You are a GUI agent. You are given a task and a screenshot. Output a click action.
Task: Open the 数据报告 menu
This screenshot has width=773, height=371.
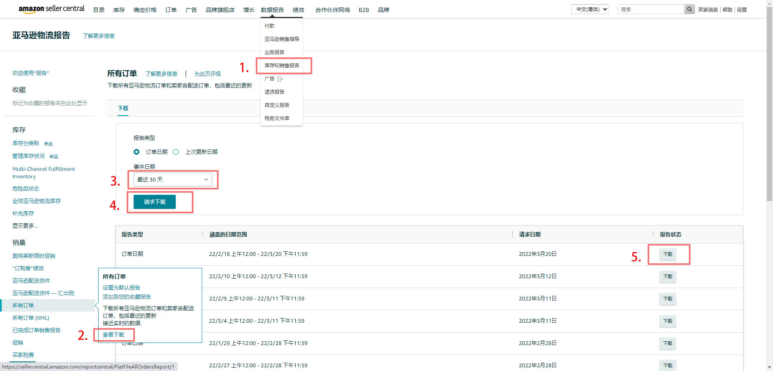point(272,10)
